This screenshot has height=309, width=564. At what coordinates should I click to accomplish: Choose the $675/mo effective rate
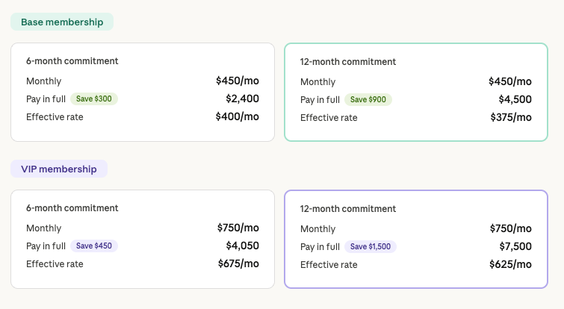point(238,263)
